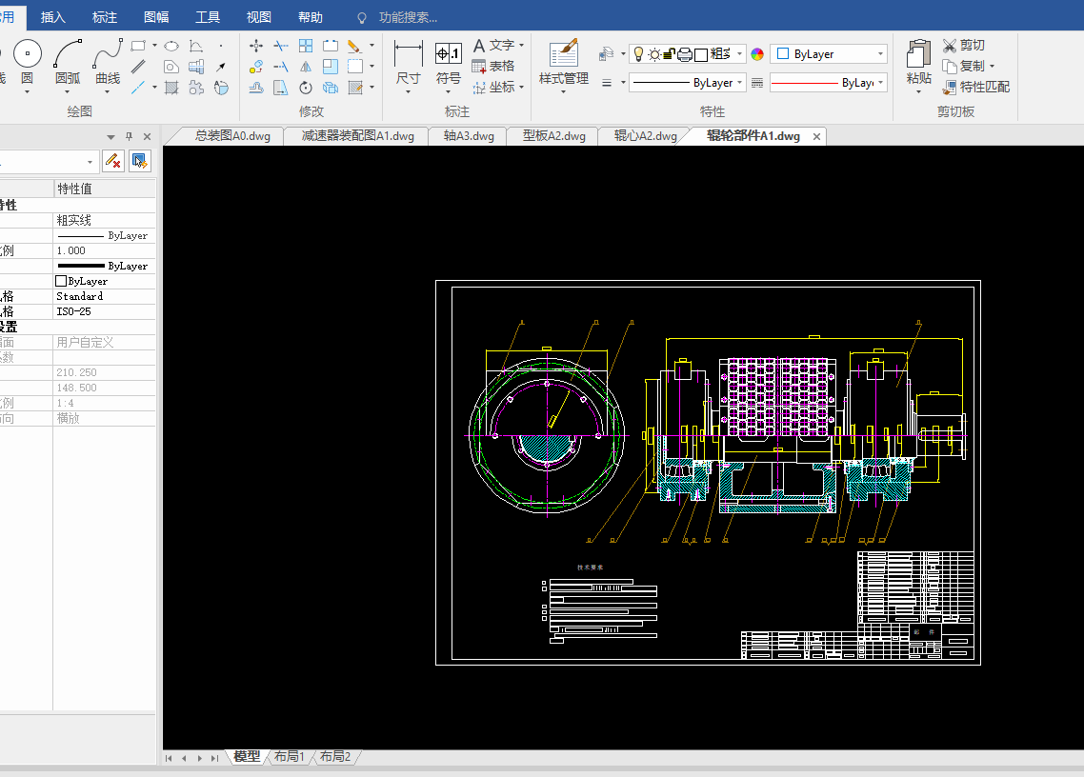
Task: Select the parallel double-line tool
Action: (138, 67)
